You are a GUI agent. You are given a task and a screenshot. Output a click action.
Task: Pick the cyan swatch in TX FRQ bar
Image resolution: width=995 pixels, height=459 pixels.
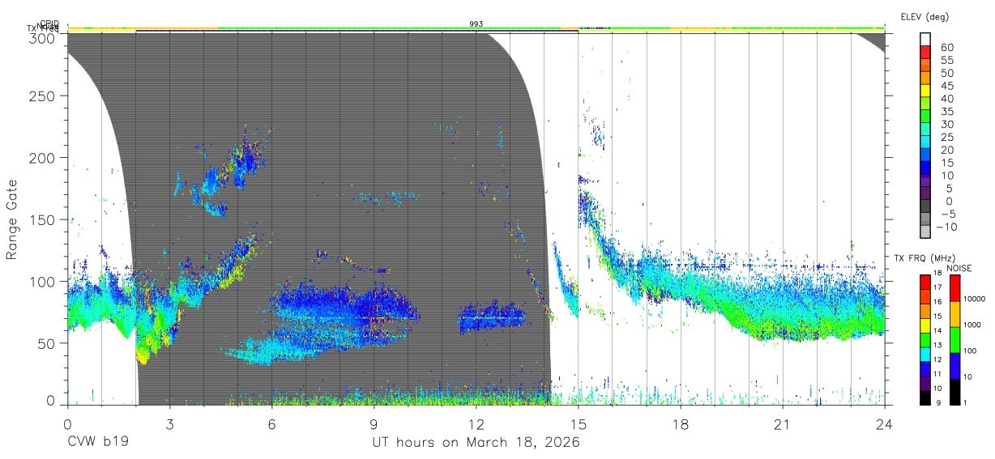pyautogui.click(x=925, y=353)
